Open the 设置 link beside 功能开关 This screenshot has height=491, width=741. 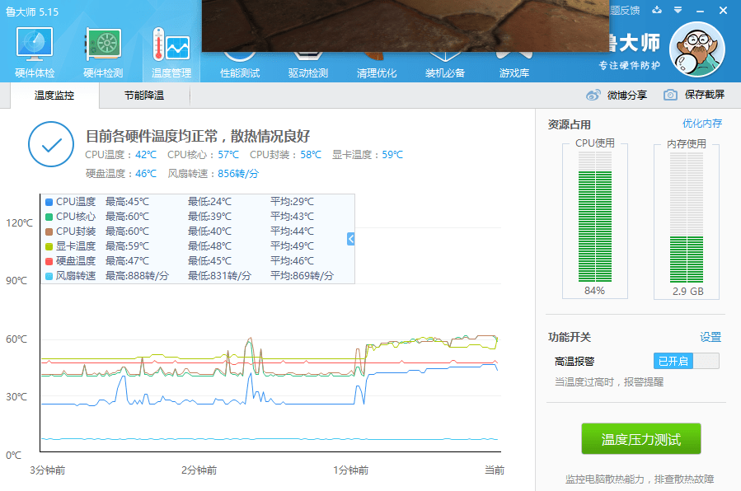(x=710, y=337)
